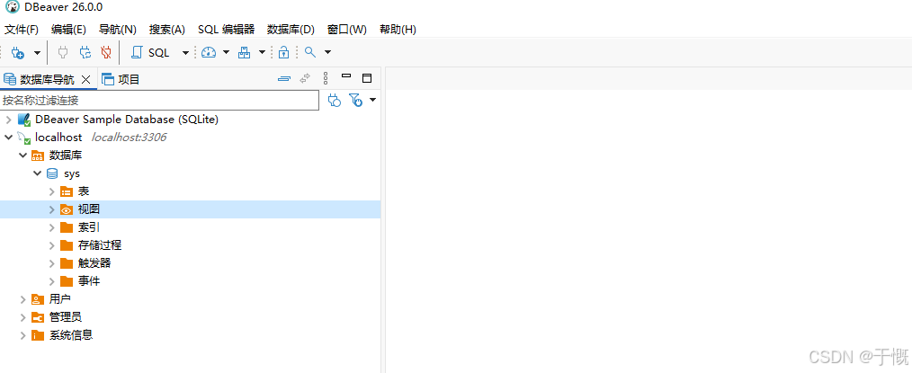This screenshot has height=373, width=912.
Task: Open the dashboard dropdown arrow
Action: tap(227, 53)
